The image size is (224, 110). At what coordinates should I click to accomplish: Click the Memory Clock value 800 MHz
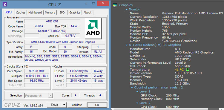click(x=172, y=99)
